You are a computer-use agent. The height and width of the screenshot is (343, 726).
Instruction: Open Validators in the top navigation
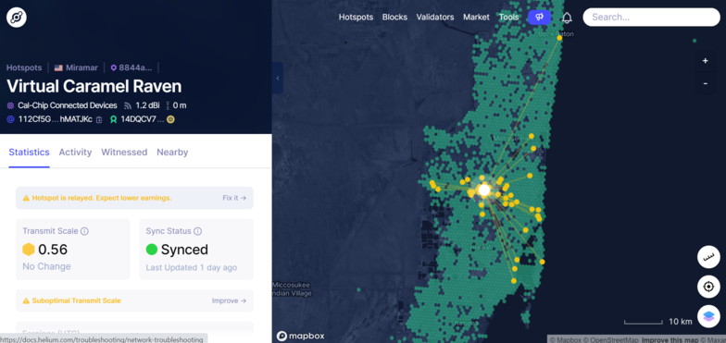pos(435,17)
